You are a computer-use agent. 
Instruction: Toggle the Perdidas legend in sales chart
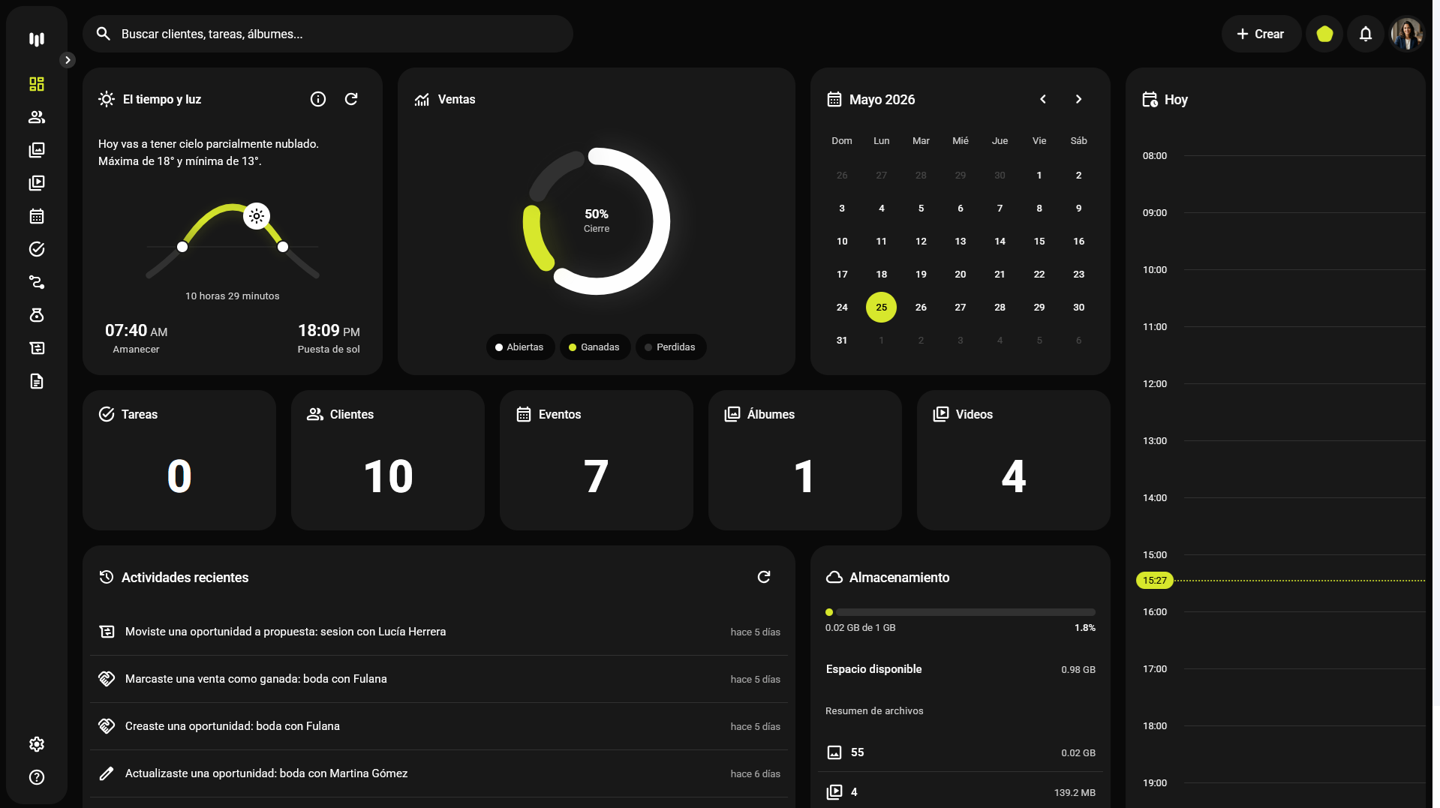pos(671,347)
